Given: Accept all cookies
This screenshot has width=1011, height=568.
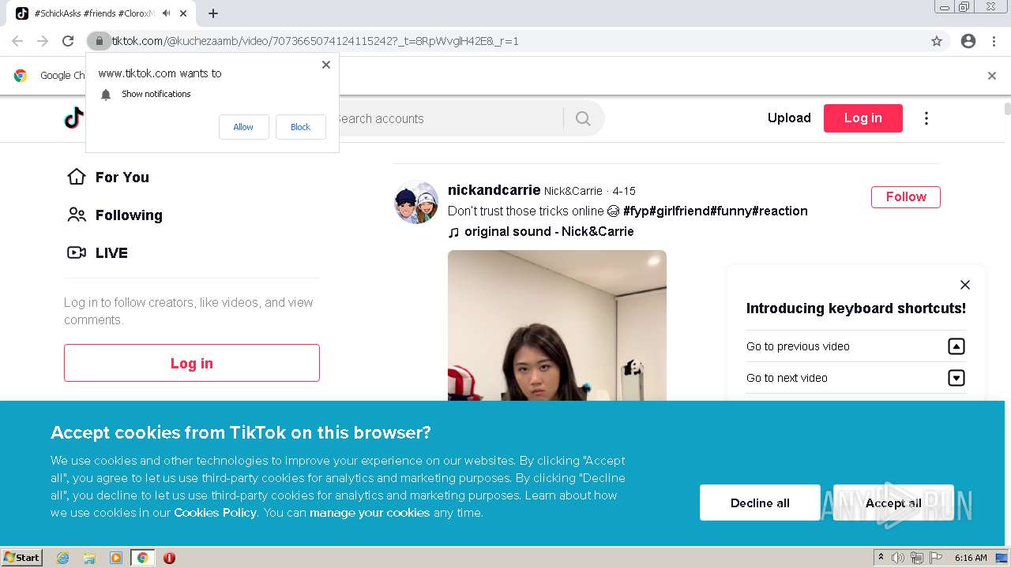Looking at the screenshot, I should 893,503.
